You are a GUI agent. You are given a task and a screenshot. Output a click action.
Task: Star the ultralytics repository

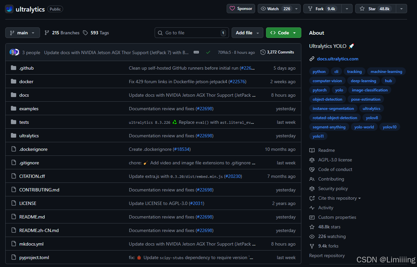point(375,9)
